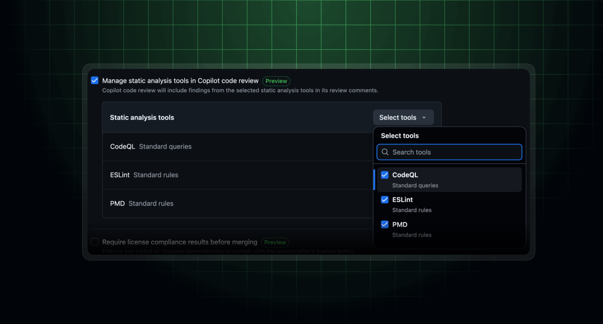The height and width of the screenshot is (324, 603).
Task: Click the blue checkmark icon beside PMD
Action: tap(385, 224)
